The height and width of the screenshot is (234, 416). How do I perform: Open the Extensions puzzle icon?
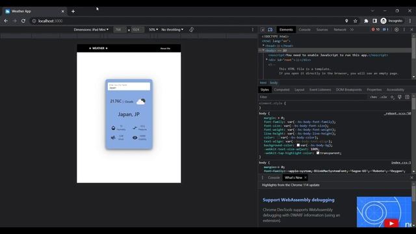coord(366,21)
